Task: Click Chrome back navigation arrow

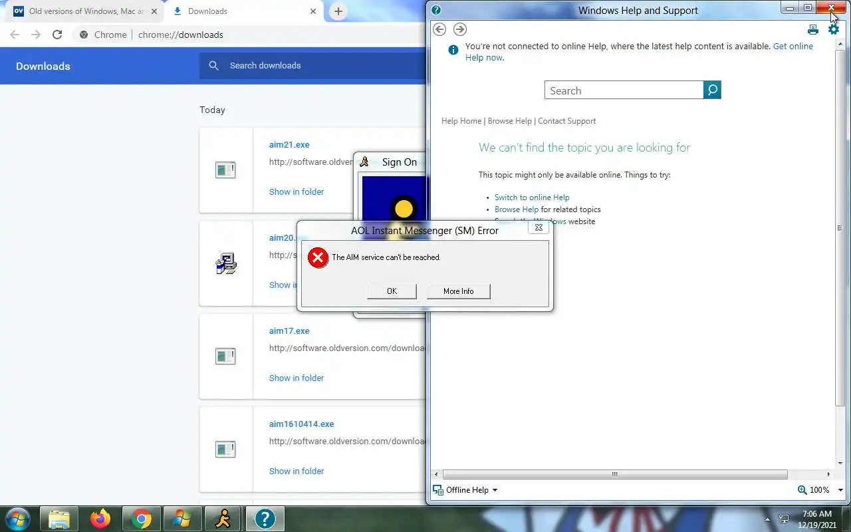Action: pyautogui.click(x=15, y=35)
